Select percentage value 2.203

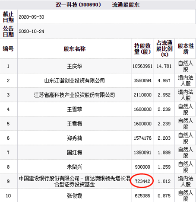[164, 138]
